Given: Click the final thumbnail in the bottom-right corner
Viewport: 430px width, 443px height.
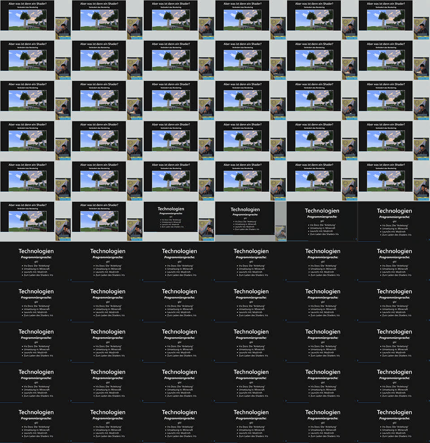Looking at the screenshot, I should [394, 423].
